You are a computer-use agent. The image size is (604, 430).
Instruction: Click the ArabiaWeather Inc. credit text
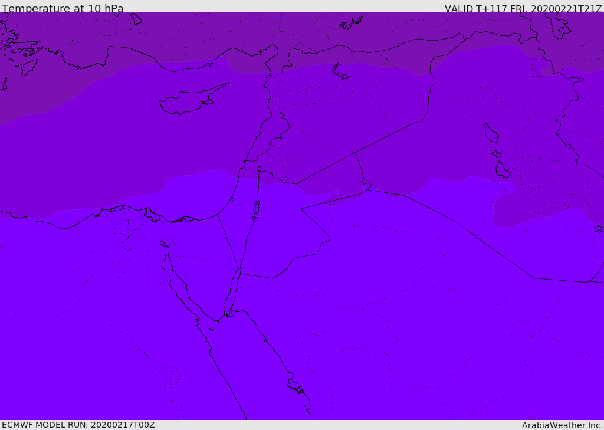click(562, 425)
